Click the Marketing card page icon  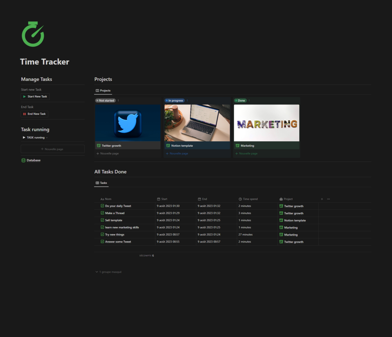[x=238, y=145]
